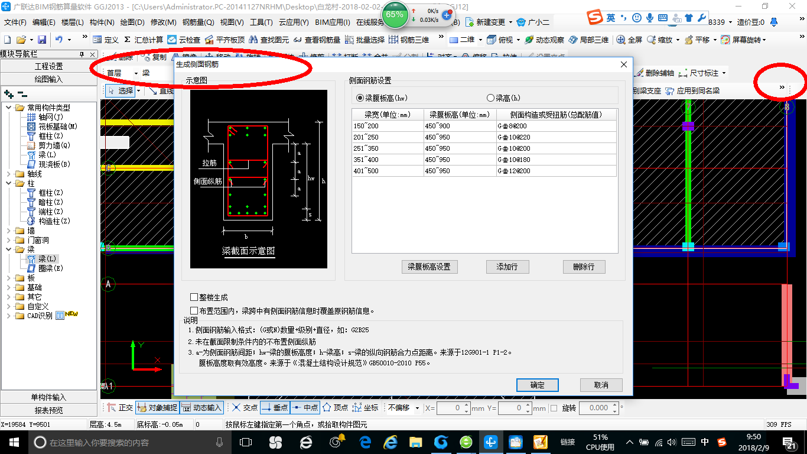
Task: Click the save file icon
Action: [x=42, y=40]
